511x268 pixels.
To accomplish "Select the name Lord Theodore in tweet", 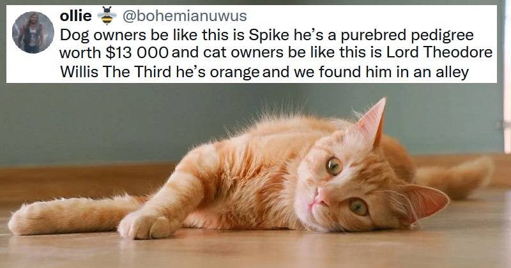I will 439,52.
